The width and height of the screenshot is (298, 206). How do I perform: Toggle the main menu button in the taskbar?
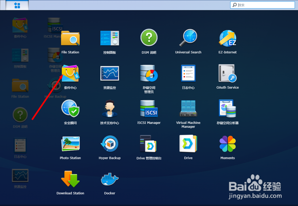(17, 5)
